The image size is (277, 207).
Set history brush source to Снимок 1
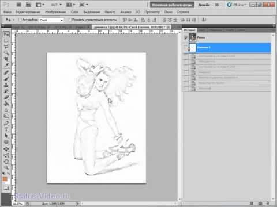[x=186, y=48]
